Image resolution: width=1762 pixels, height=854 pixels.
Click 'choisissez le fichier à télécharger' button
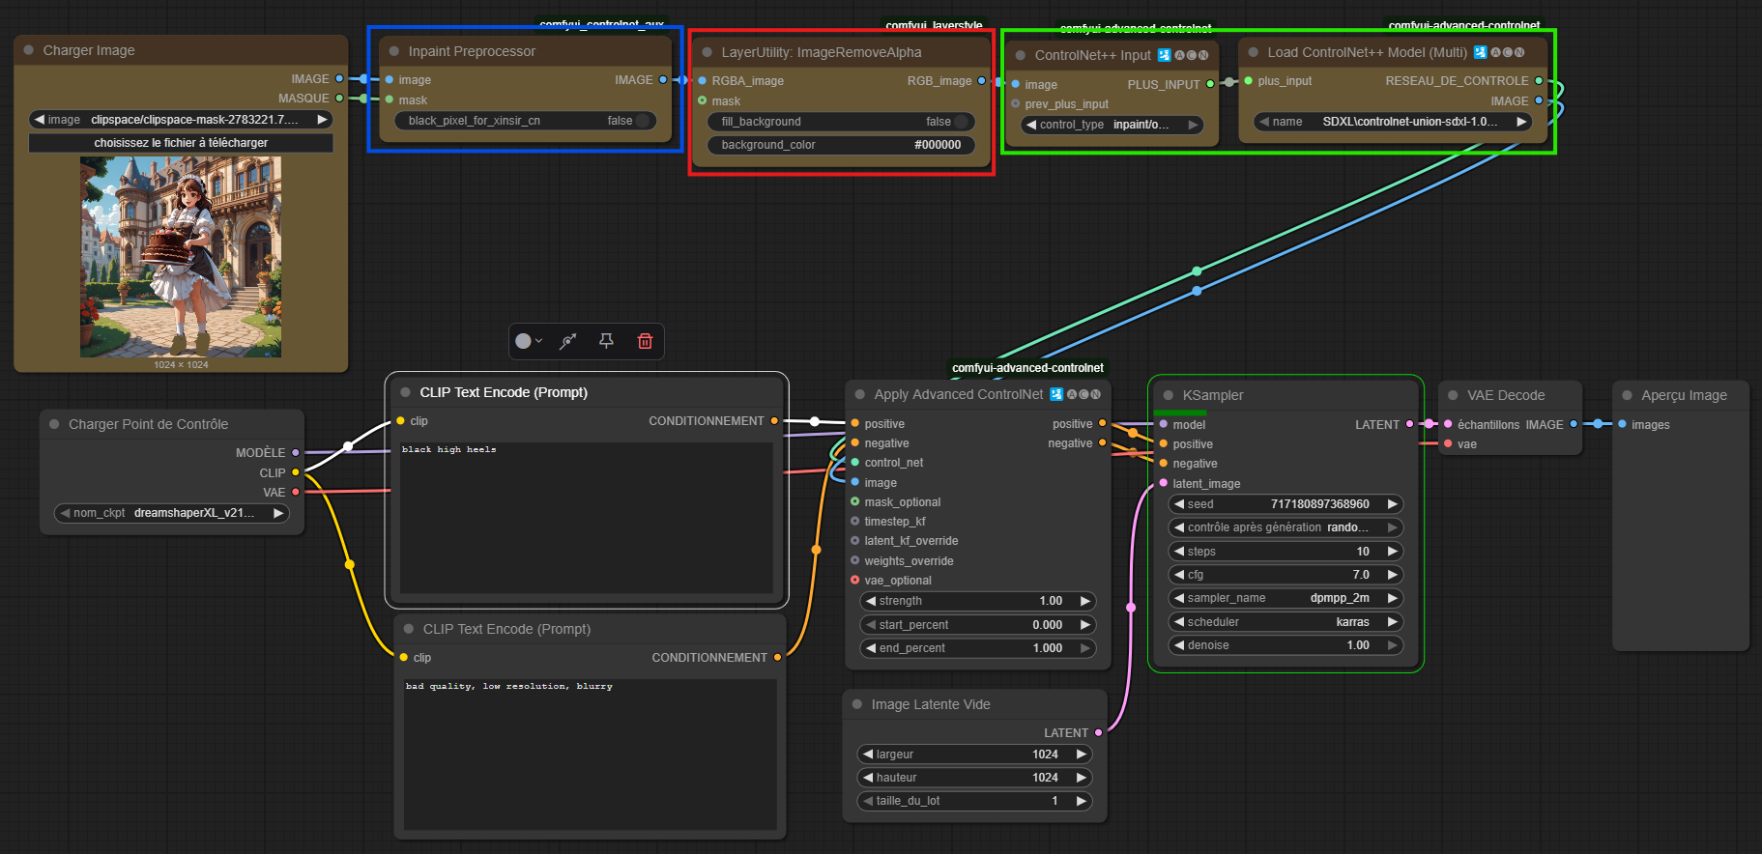[x=181, y=143]
